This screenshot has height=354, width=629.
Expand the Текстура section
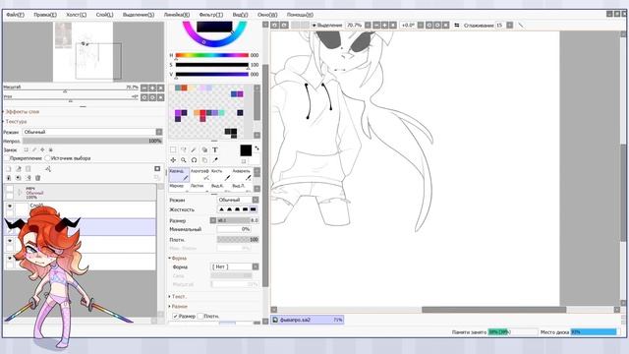[x=16, y=121]
